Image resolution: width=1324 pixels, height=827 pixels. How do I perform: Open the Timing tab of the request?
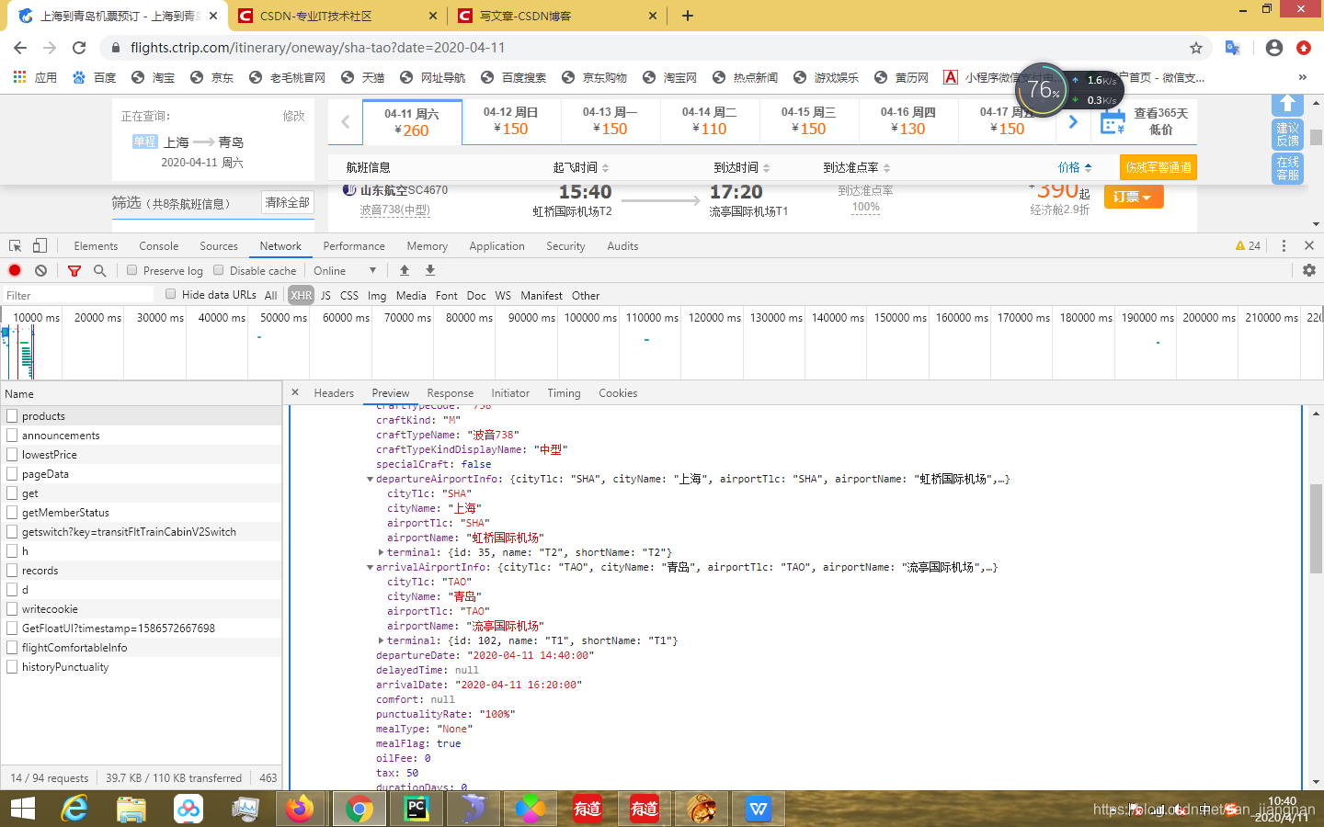pyautogui.click(x=564, y=392)
